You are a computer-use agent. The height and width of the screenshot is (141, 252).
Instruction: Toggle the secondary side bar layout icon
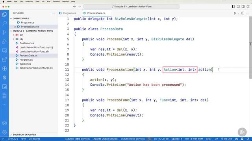[x=243, y=7]
